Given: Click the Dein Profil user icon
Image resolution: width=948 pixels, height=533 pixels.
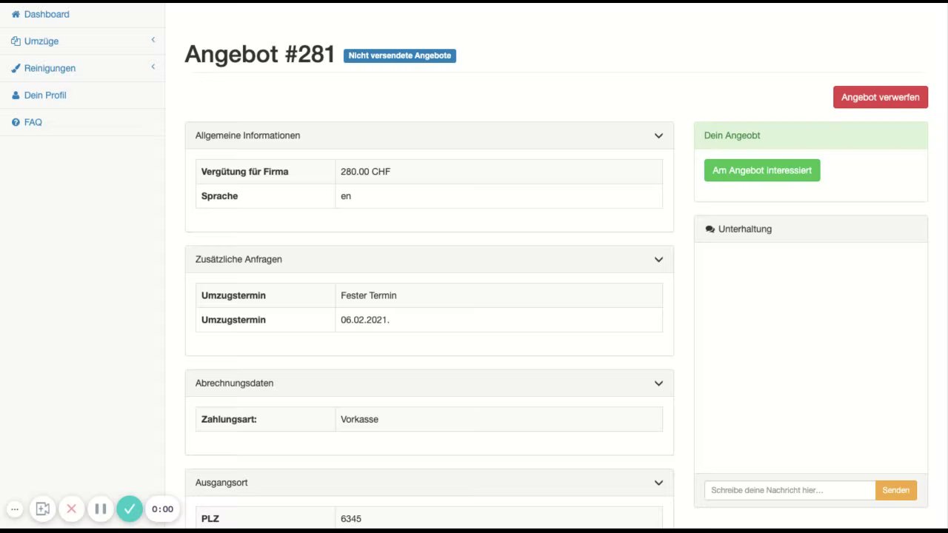Looking at the screenshot, I should click(16, 95).
